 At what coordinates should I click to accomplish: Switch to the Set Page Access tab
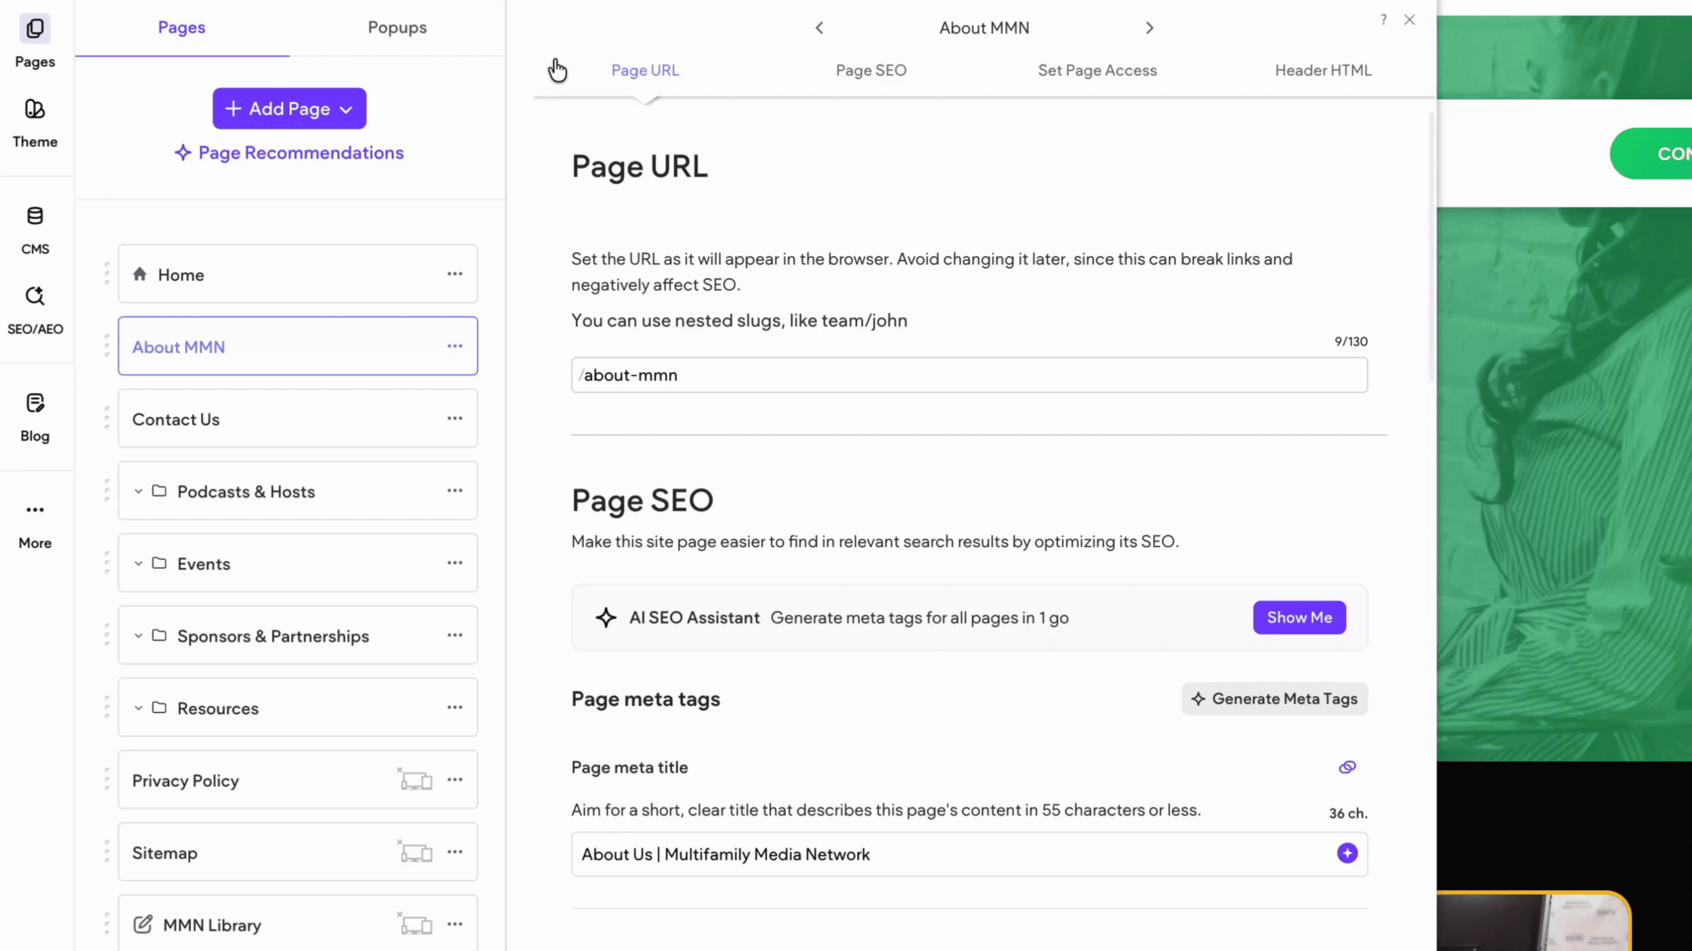[x=1097, y=70]
